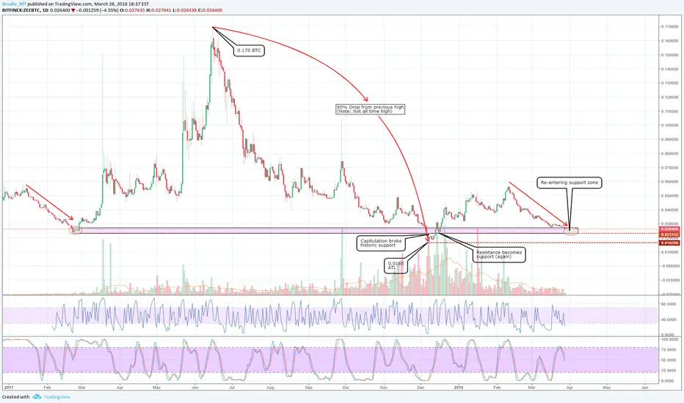Image resolution: width=684 pixels, height=403 pixels.
Task: Click the '0.0165 ATL' callout
Action: pos(396,265)
